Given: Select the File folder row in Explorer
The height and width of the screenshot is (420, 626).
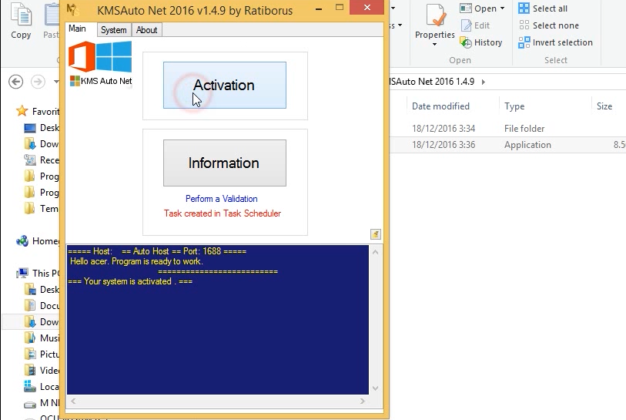Looking at the screenshot, I should pos(507,128).
